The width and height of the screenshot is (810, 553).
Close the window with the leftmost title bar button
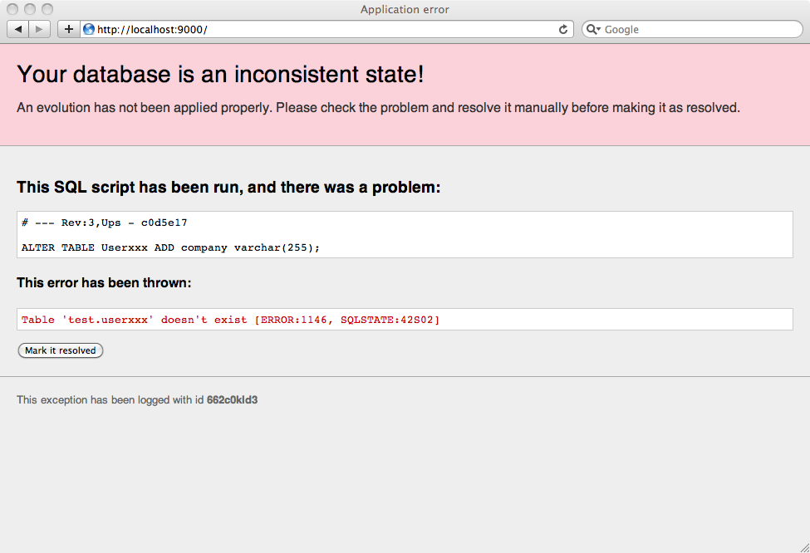[x=12, y=9]
